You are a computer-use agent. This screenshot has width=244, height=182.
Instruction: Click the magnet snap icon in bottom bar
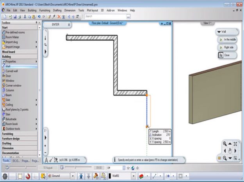(x=28, y=176)
